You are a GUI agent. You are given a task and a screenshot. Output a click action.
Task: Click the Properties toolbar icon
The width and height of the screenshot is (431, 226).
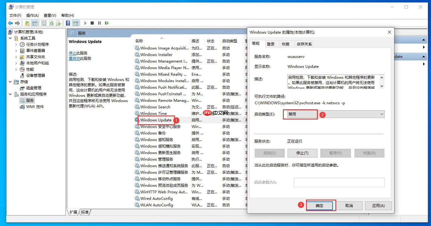click(x=44, y=23)
